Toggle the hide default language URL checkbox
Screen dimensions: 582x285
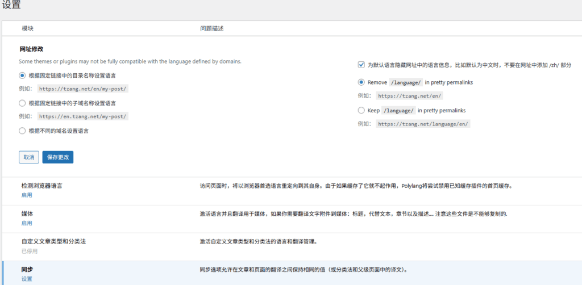coord(361,65)
